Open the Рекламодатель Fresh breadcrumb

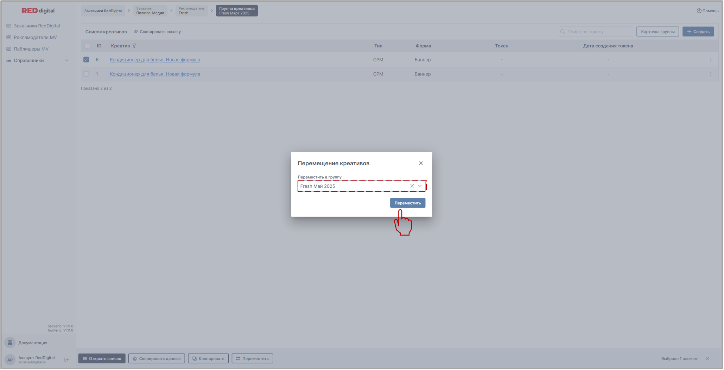tap(191, 11)
